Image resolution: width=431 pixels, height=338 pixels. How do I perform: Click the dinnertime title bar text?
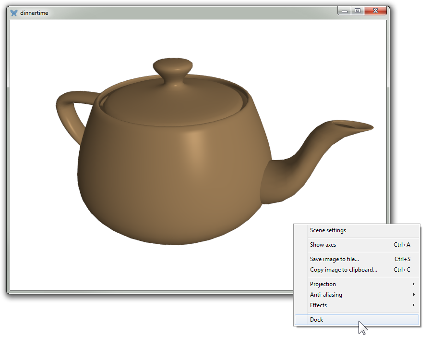click(x=34, y=13)
